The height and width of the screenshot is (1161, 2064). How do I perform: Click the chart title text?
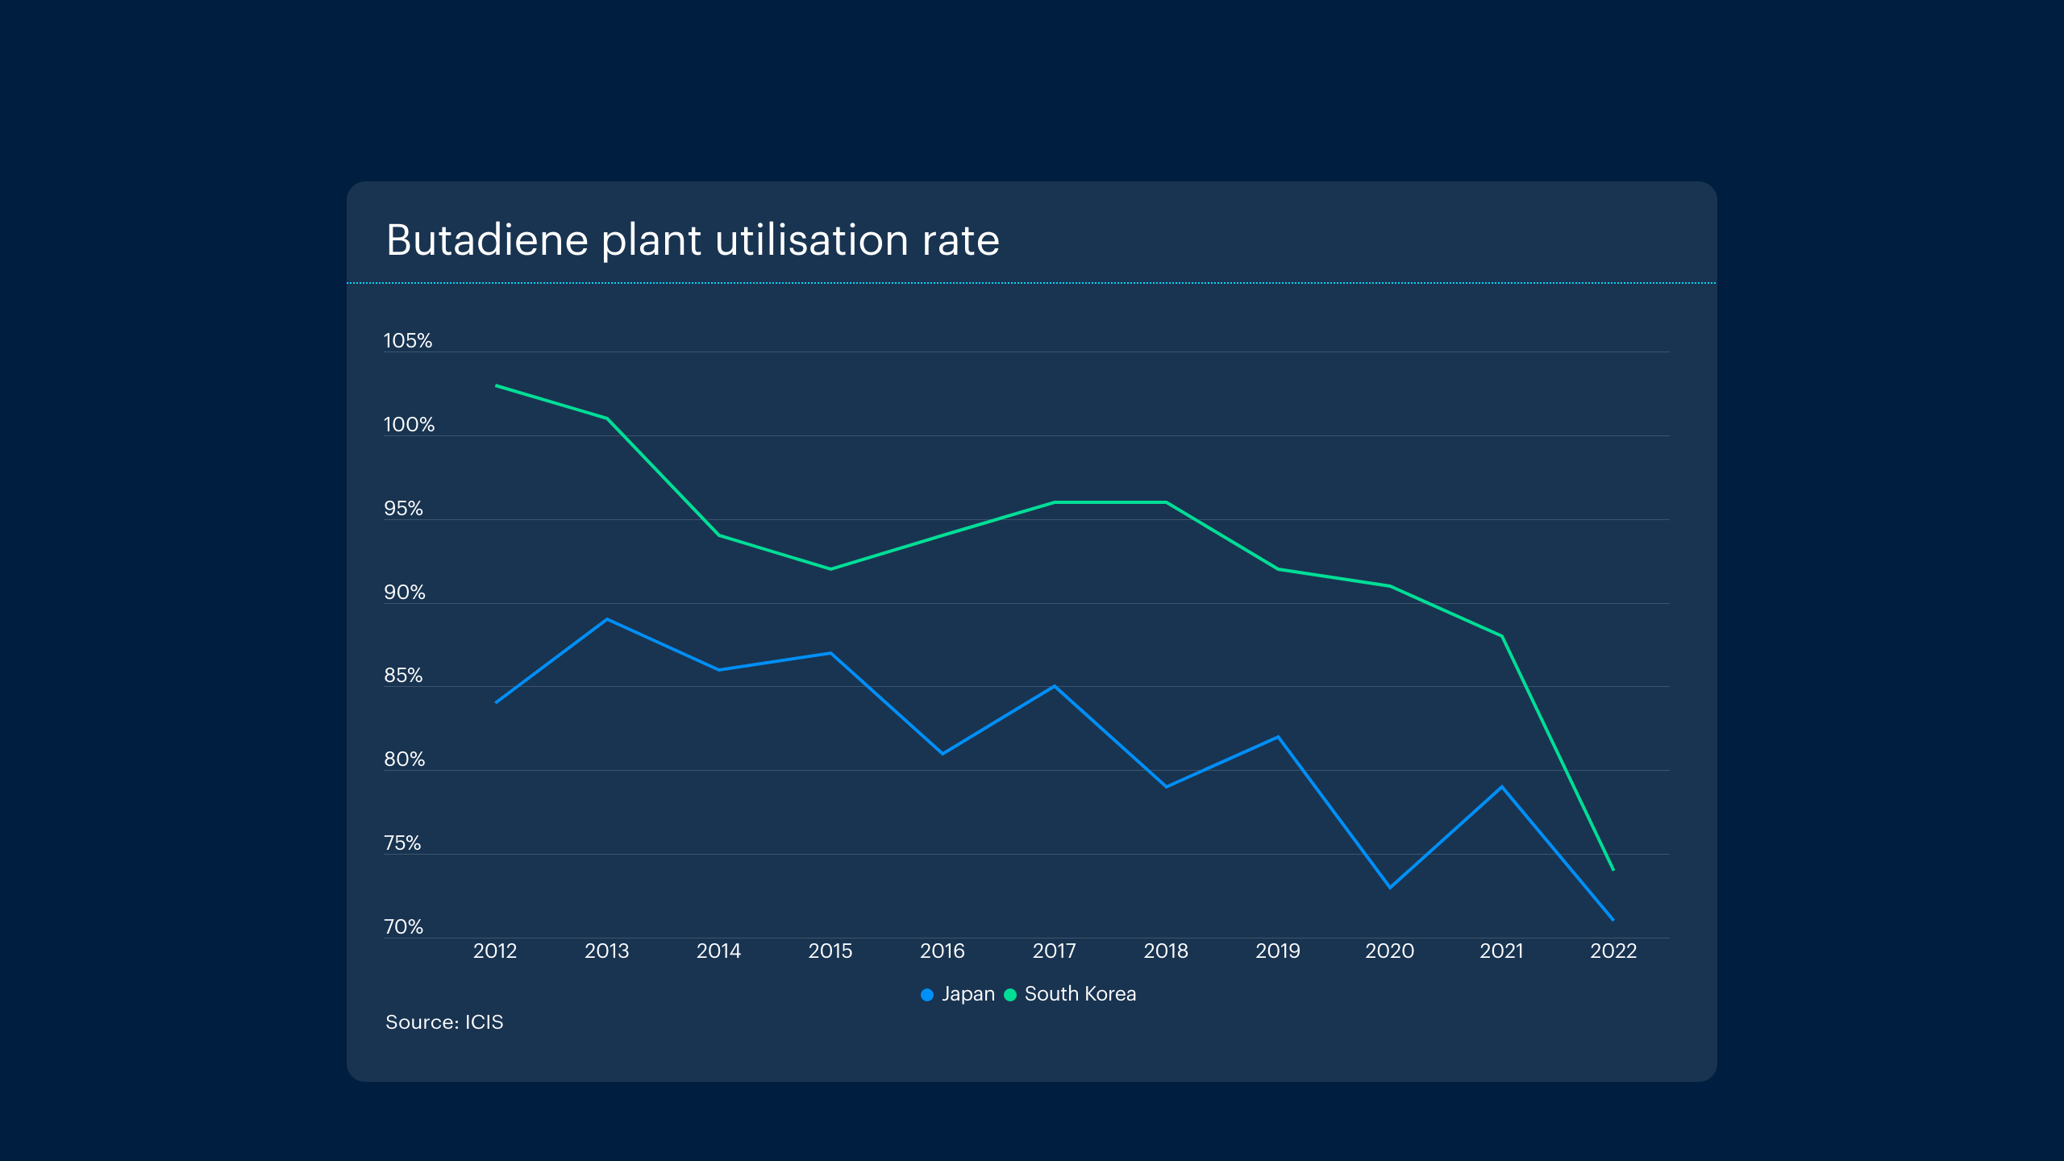pyautogui.click(x=693, y=240)
